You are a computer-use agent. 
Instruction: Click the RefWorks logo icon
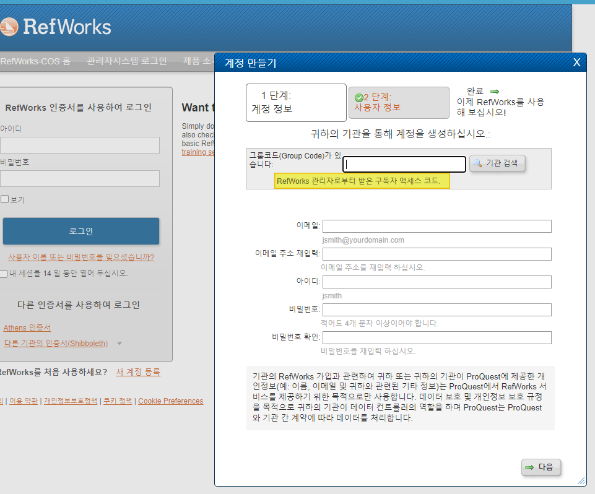pos(9,27)
